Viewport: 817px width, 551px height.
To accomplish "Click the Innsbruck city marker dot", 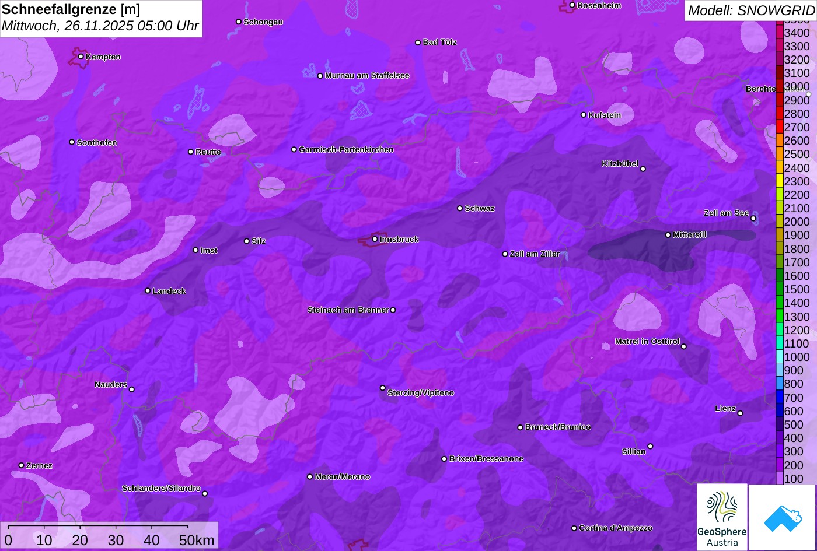I will point(375,239).
